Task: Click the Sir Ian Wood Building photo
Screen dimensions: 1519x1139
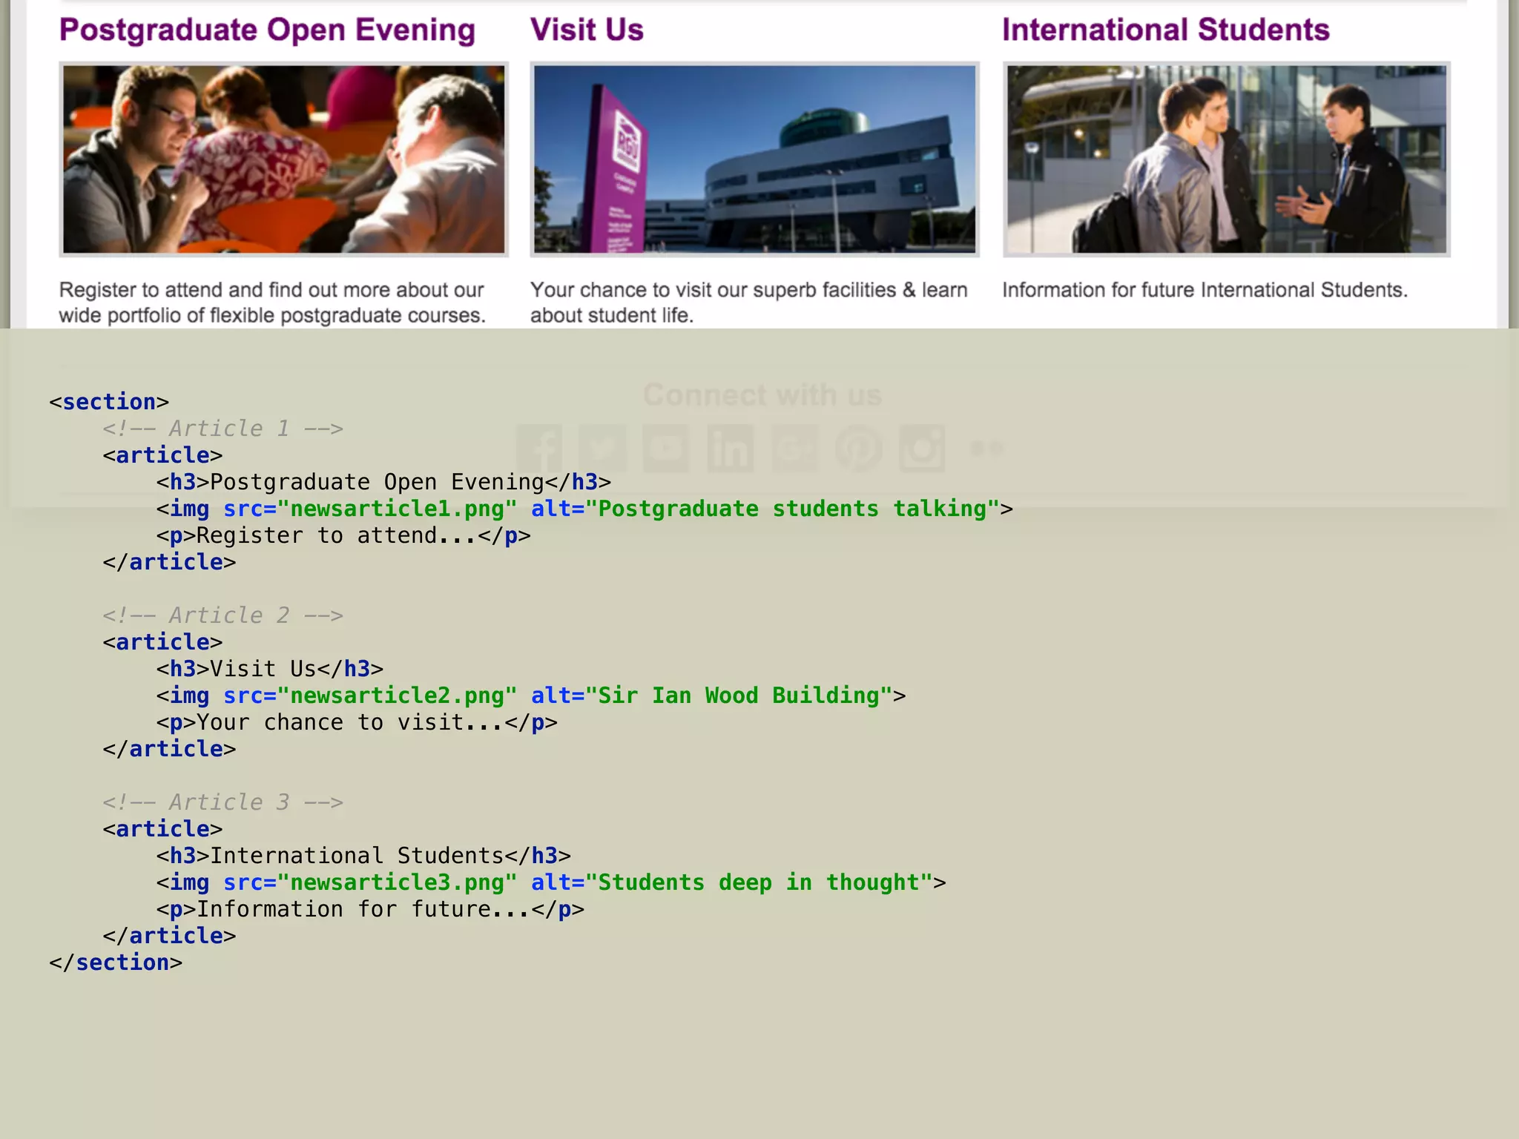Action: [x=754, y=159]
